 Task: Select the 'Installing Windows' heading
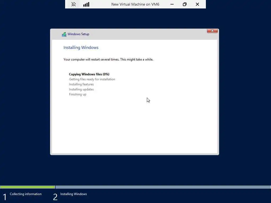[x=81, y=48]
